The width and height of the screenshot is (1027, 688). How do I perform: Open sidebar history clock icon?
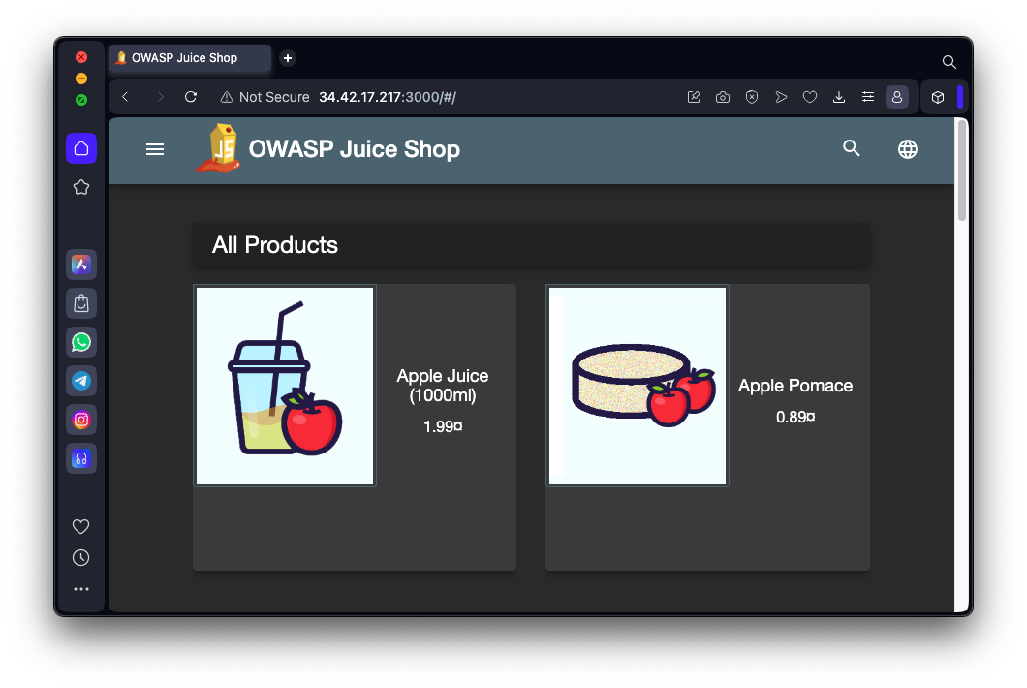81,557
